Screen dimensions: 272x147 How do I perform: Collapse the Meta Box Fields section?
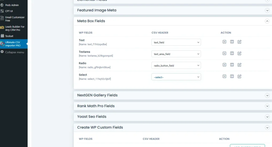[267, 21]
